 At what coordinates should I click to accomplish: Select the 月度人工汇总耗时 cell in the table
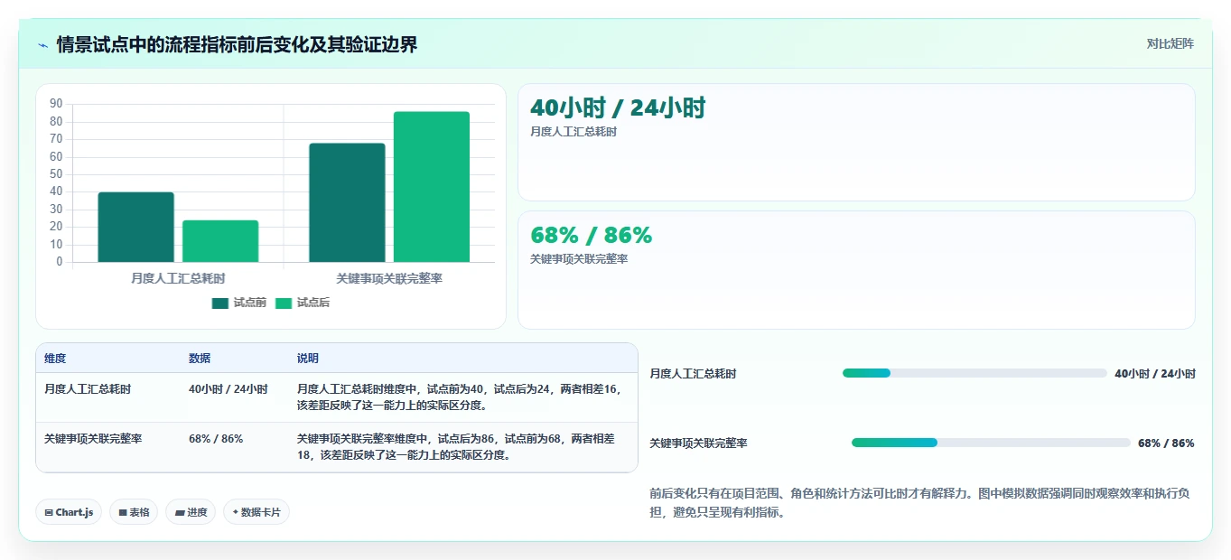88,389
